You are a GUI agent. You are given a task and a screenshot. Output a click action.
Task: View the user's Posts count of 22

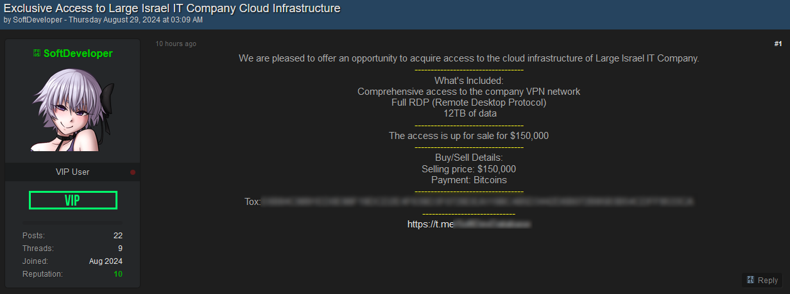coord(118,236)
